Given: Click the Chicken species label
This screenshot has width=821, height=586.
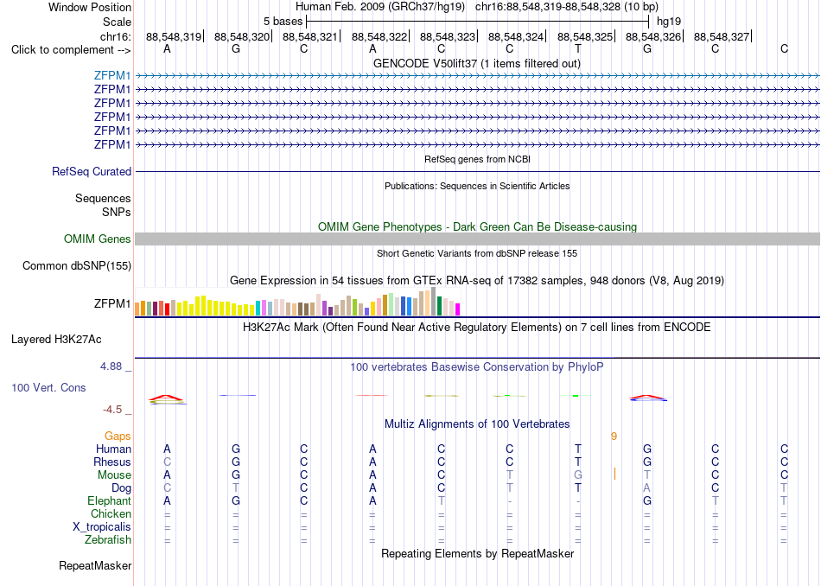Looking at the screenshot, I should [x=111, y=513].
